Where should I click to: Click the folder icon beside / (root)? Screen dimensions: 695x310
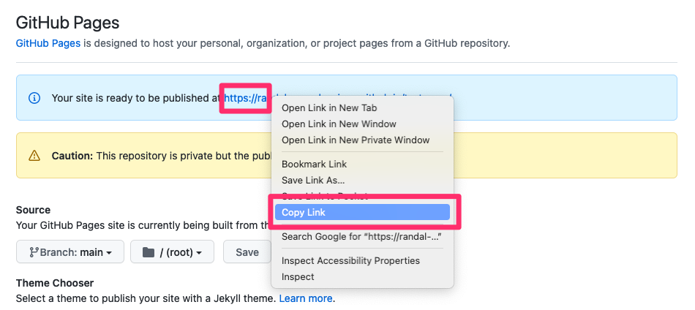[149, 252]
